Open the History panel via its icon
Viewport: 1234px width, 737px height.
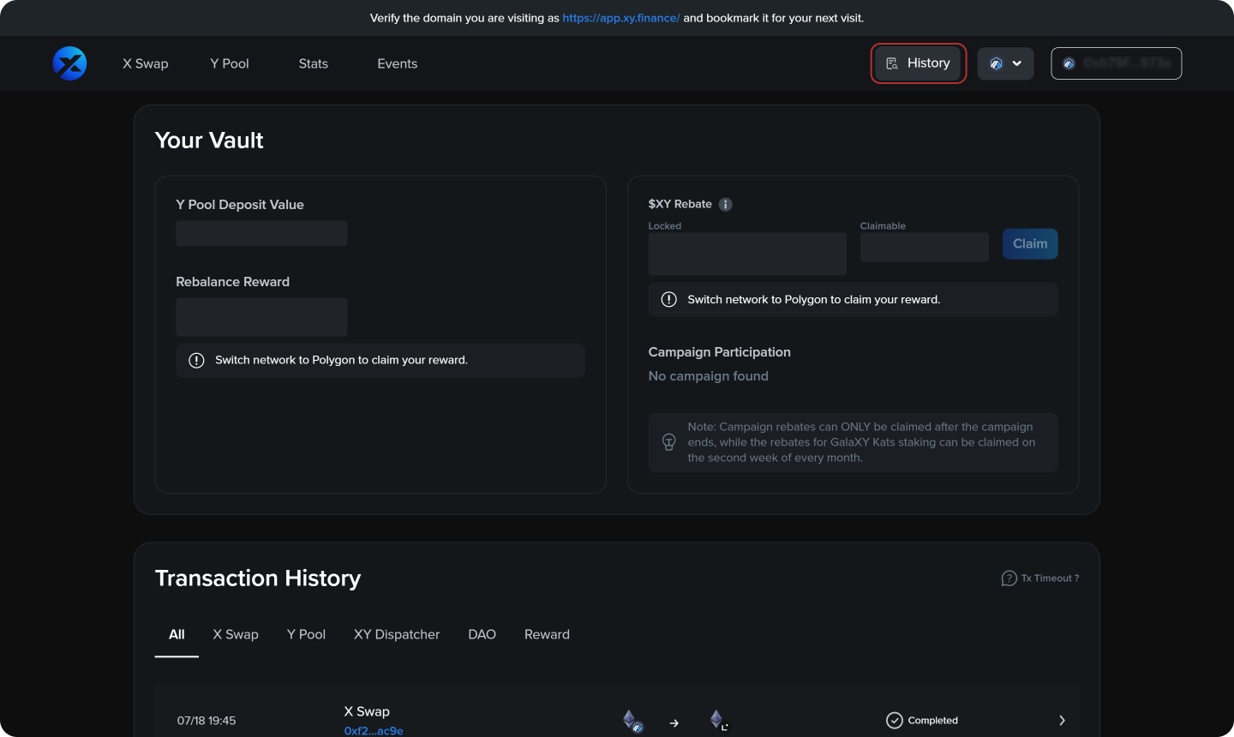893,63
